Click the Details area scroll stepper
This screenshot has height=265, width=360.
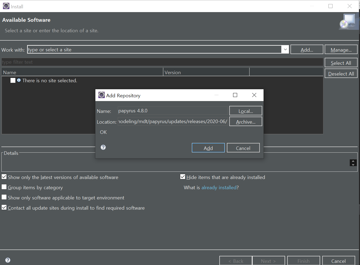pos(353,163)
